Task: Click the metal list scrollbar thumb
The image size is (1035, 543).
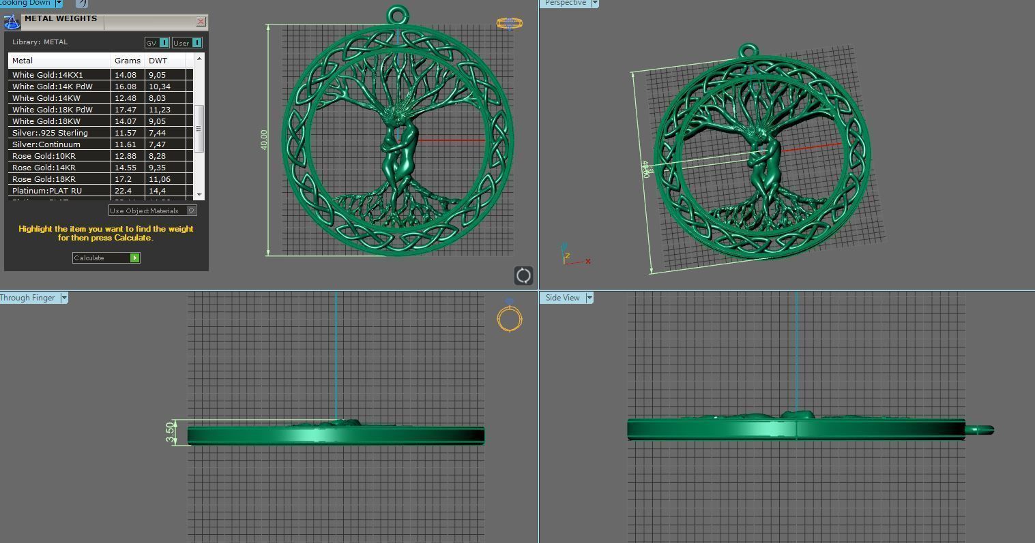Action: pos(199,129)
